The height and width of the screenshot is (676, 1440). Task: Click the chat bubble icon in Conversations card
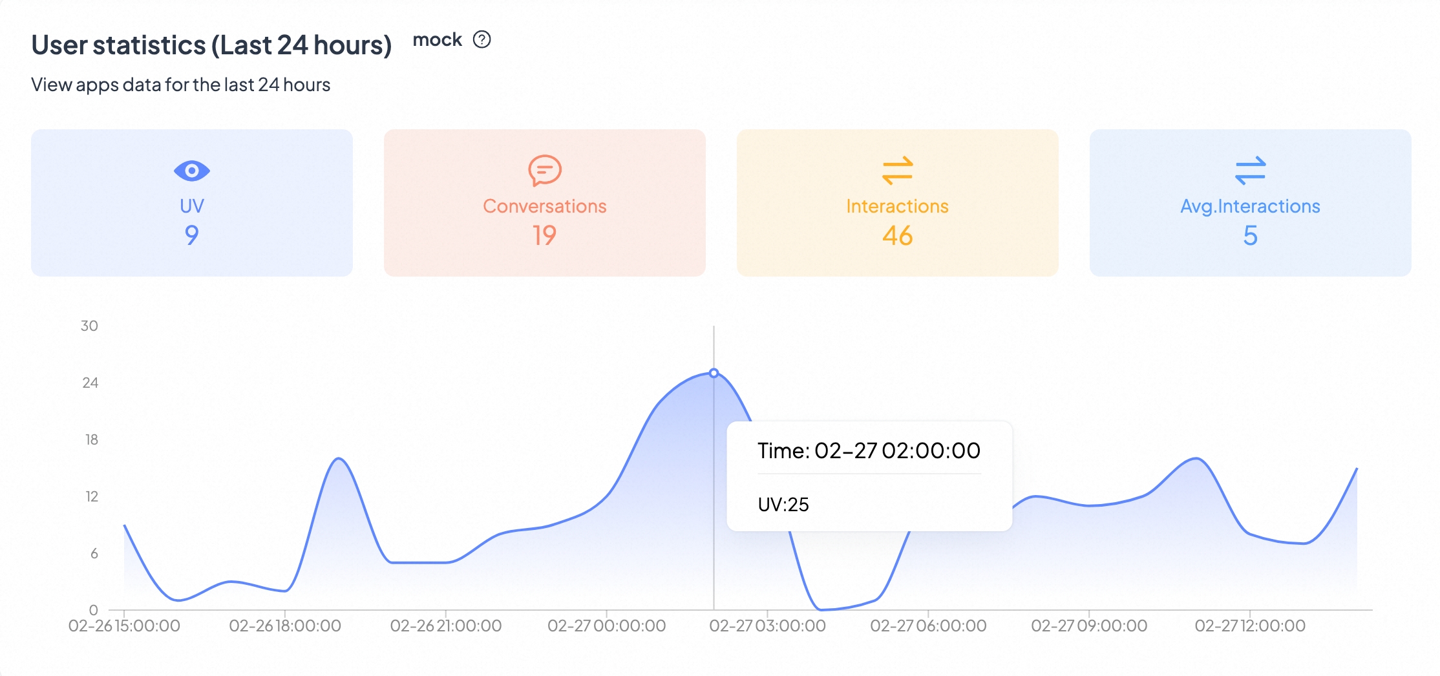click(544, 171)
